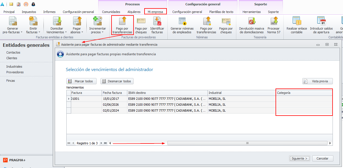Click the clipboard notes icon in title bar

(x=19, y=4)
